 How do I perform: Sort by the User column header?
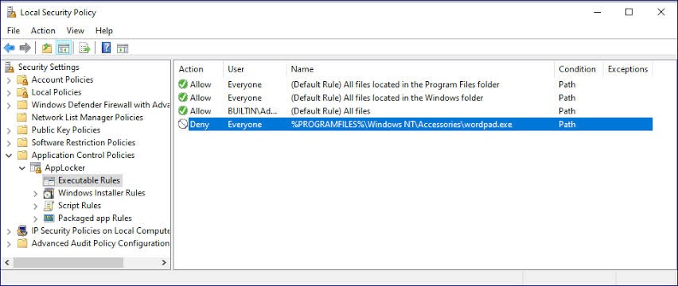click(255, 69)
